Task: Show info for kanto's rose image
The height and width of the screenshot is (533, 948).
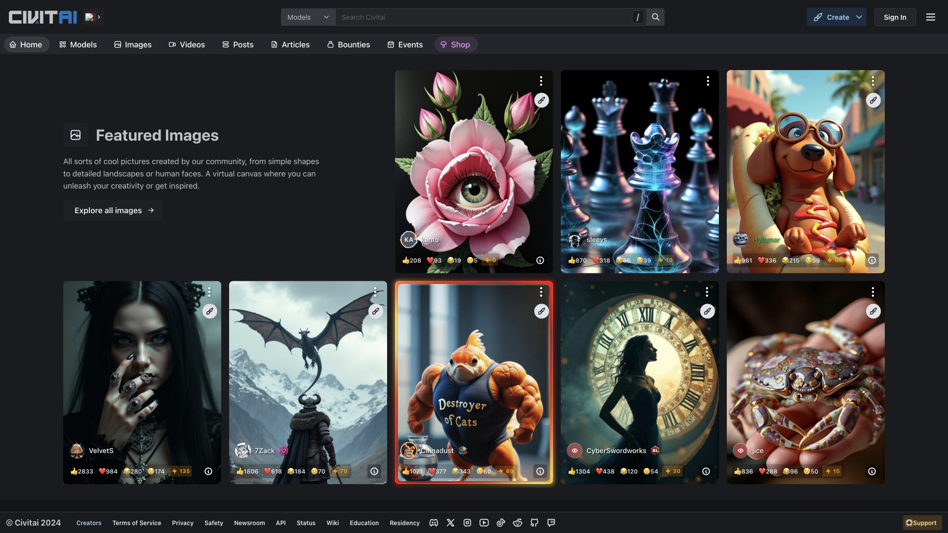Action: pos(540,260)
